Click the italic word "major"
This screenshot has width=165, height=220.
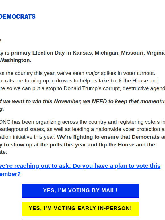[x=92, y=73]
